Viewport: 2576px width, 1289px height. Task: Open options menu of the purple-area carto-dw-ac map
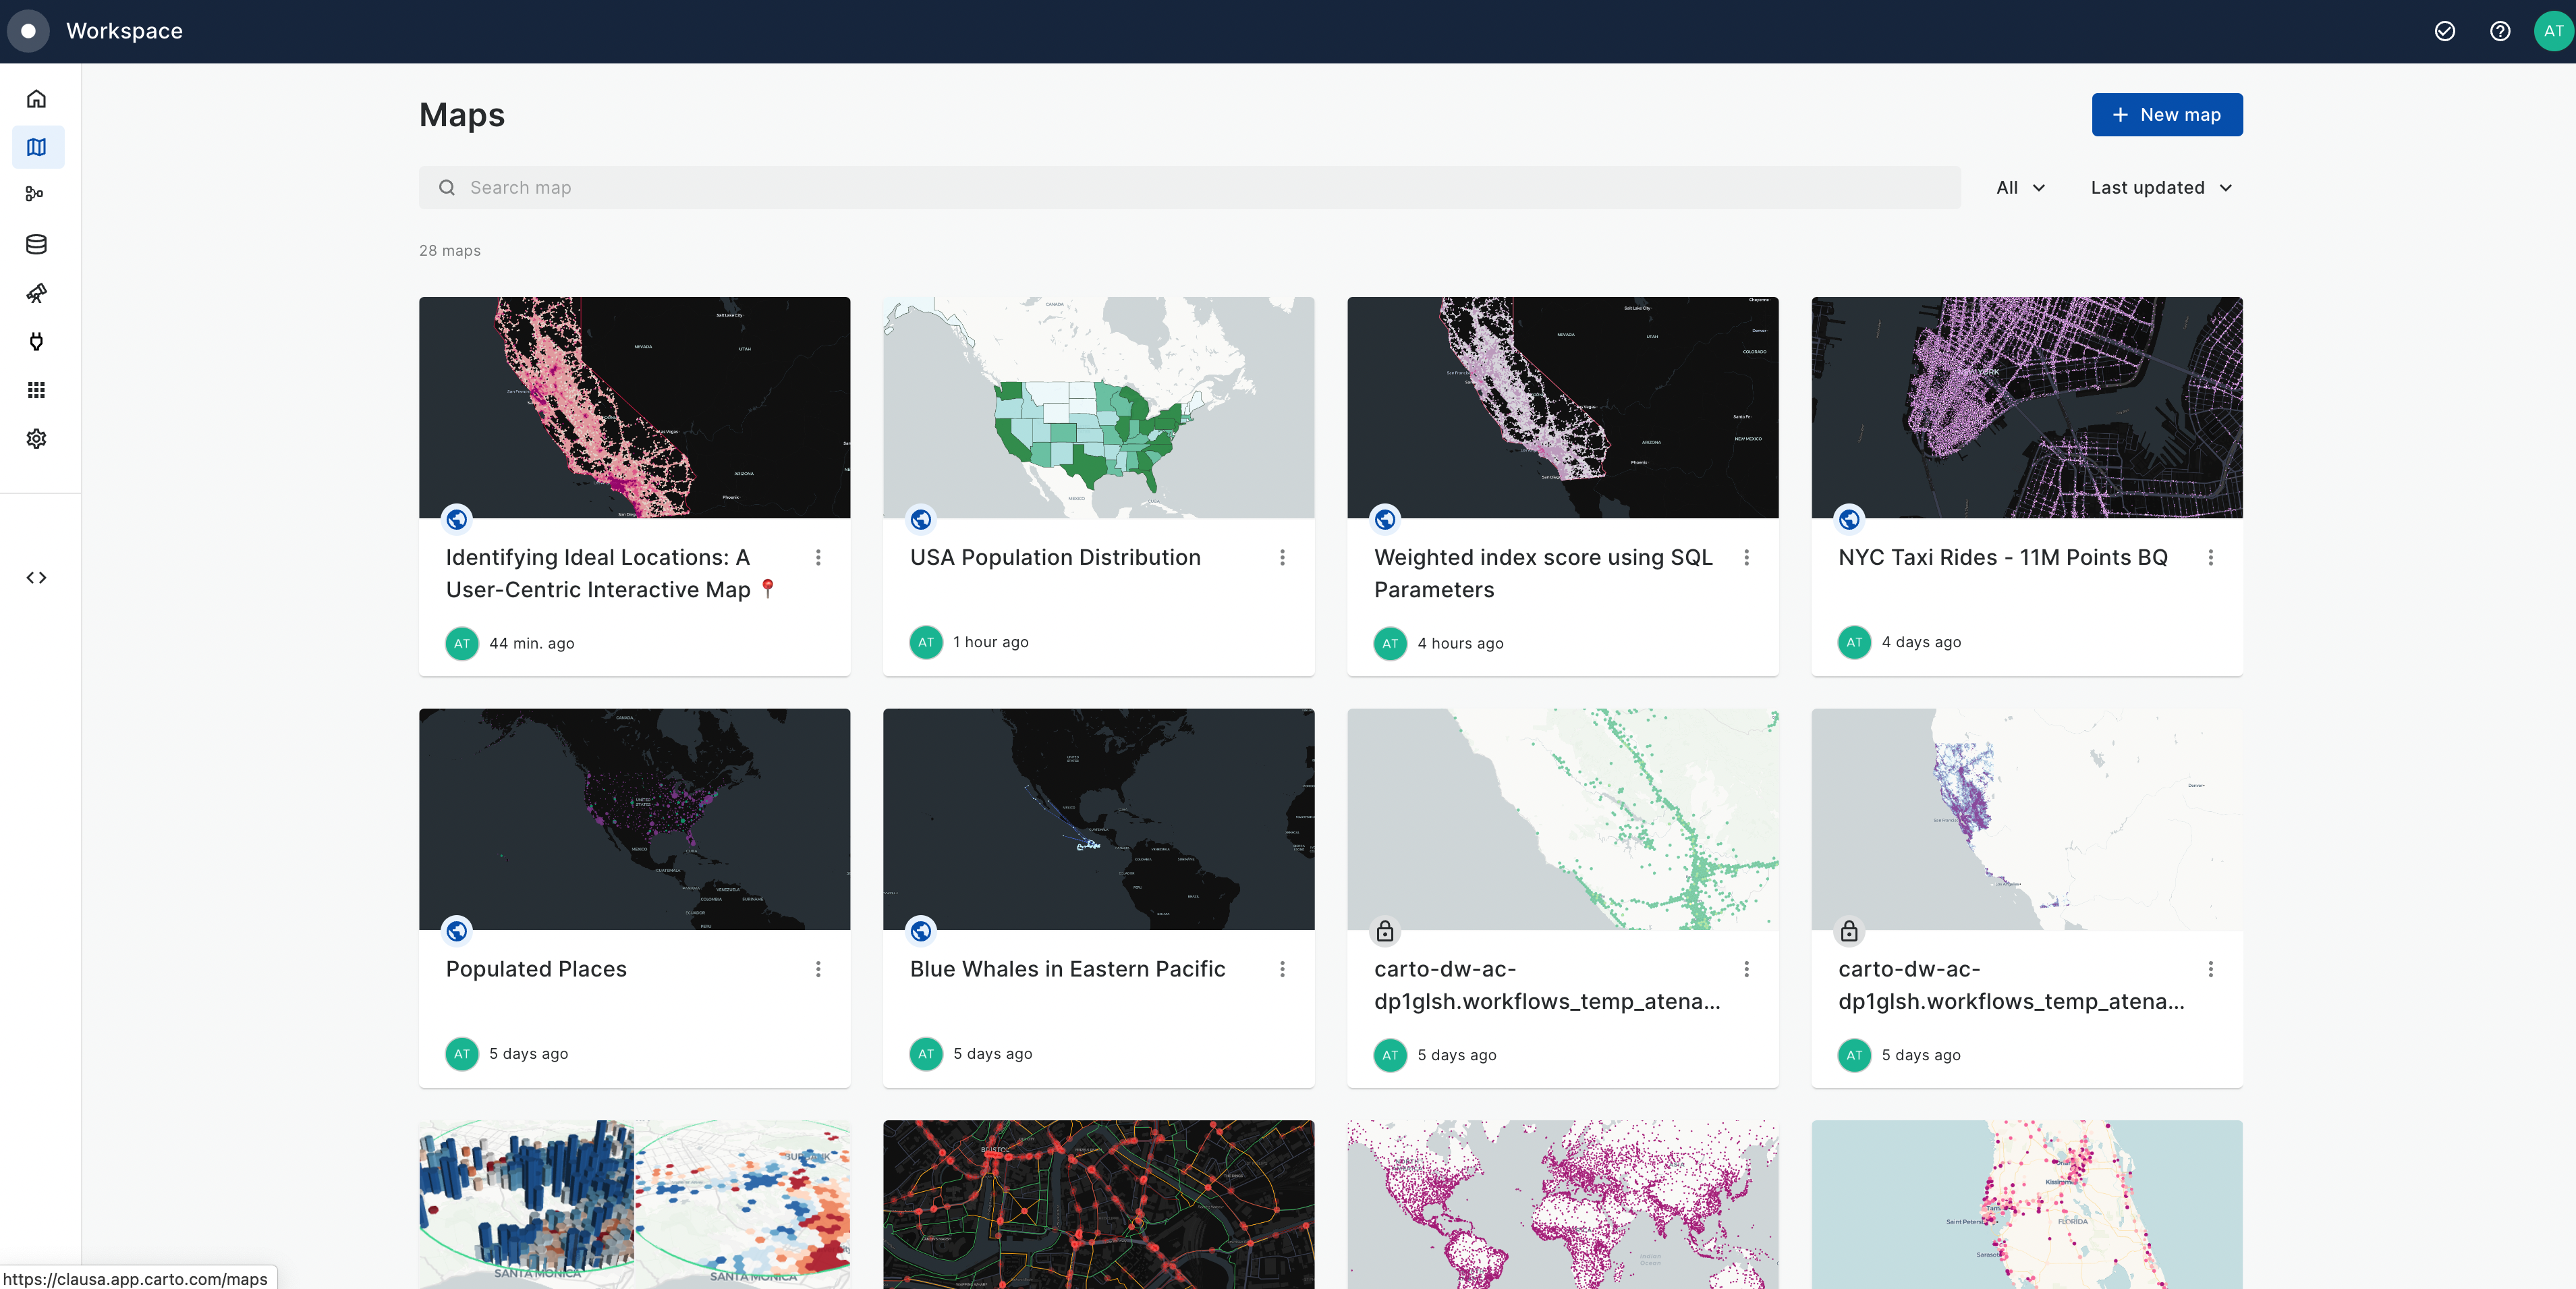click(x=2210, y=969)
